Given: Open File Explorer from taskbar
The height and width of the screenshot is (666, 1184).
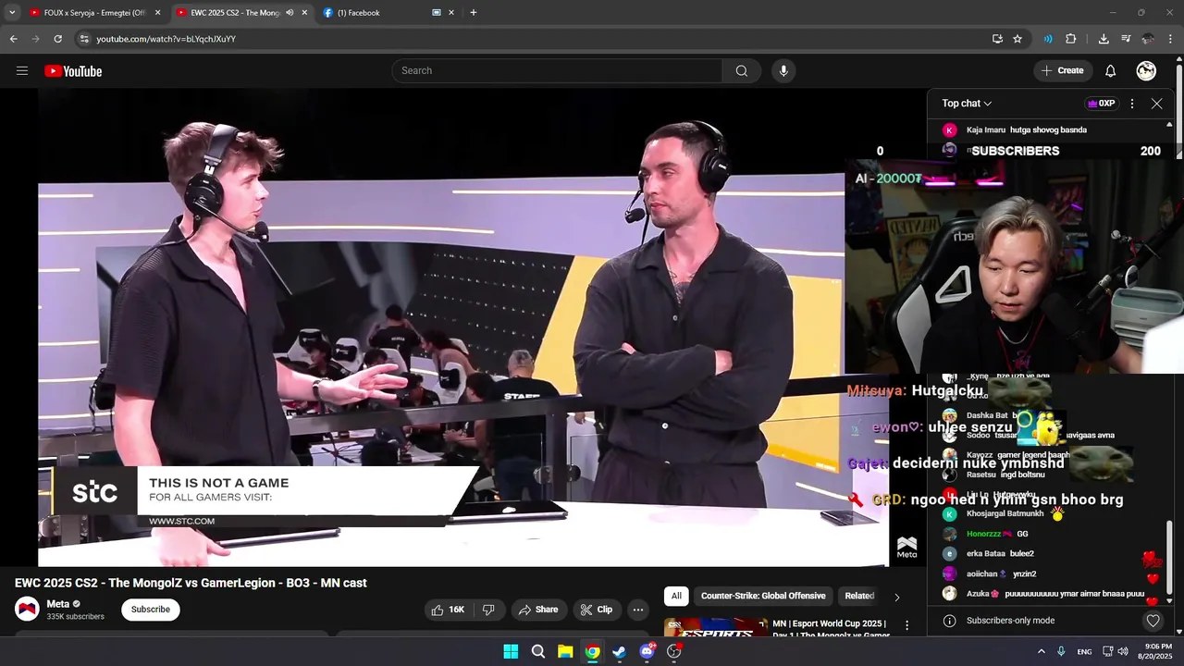Looking at the screenshot, I should point(565,651).
